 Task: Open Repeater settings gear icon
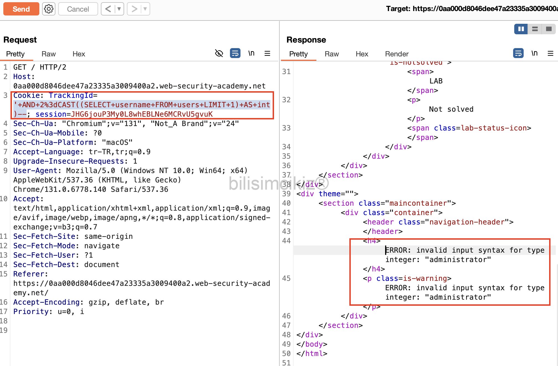point(49,9)
